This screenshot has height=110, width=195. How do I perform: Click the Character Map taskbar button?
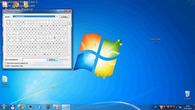66,107
